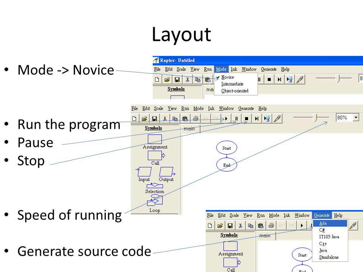Click Print icon in the 80% zoom window
This screenshot has height=272, width=363.
[x=195, y=119]
